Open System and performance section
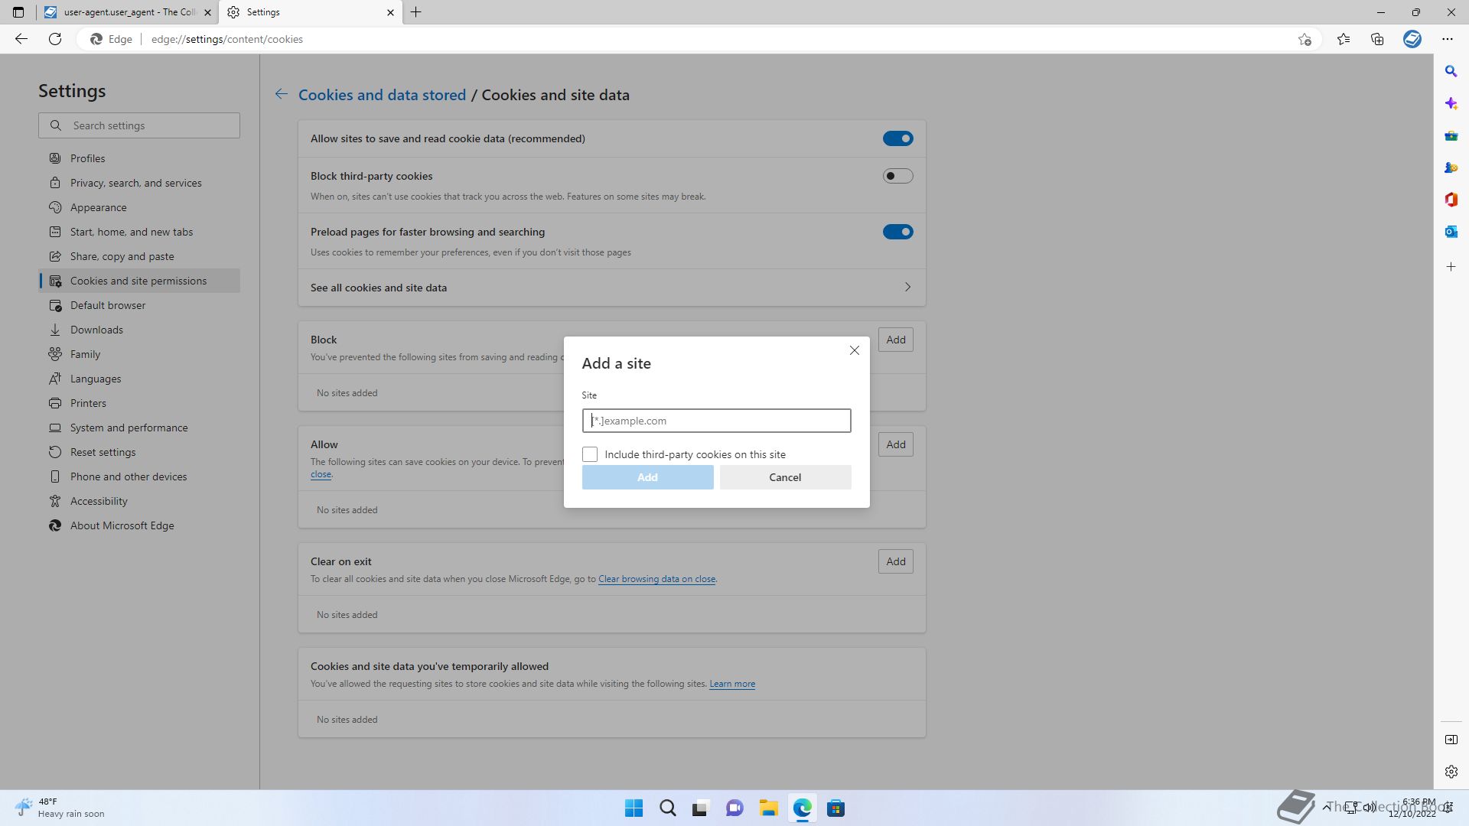1469x826 pixels. [139, 428]
